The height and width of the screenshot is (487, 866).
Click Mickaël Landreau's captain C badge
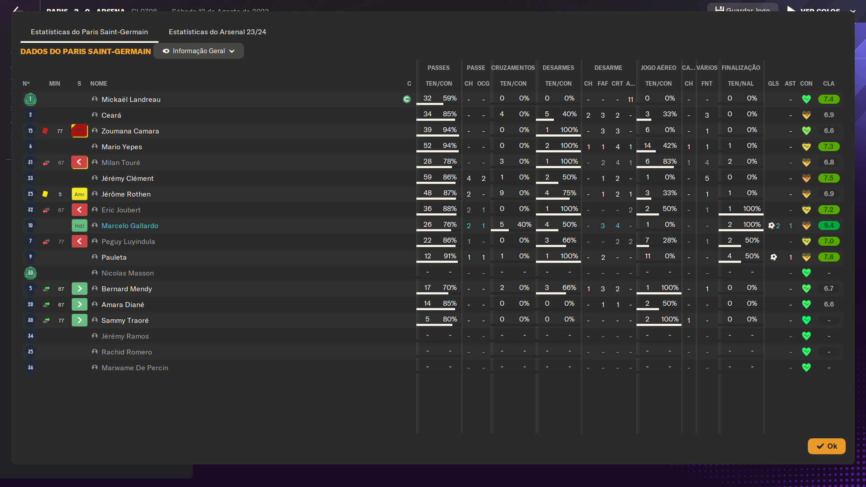tap(407, 100)
